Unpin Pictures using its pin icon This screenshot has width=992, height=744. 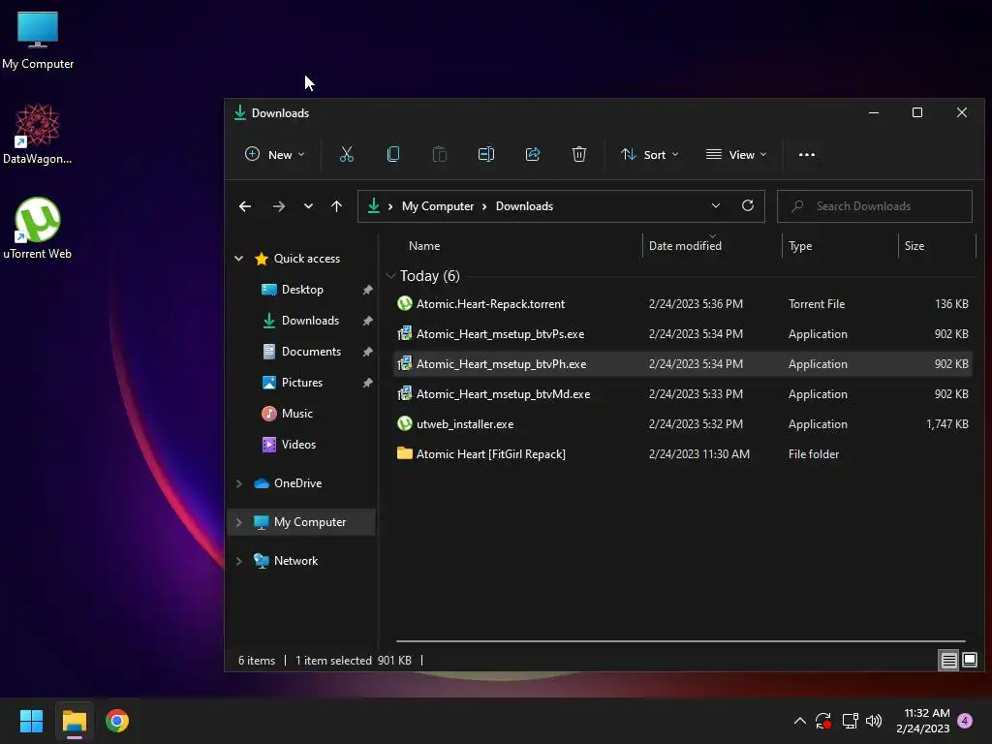367,383
